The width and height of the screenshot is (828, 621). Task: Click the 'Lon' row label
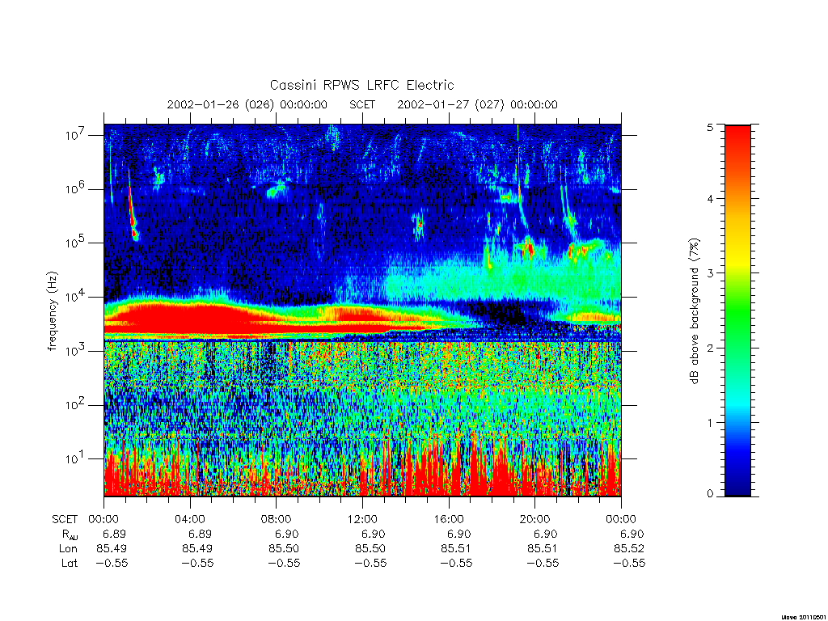click(68, 549)
